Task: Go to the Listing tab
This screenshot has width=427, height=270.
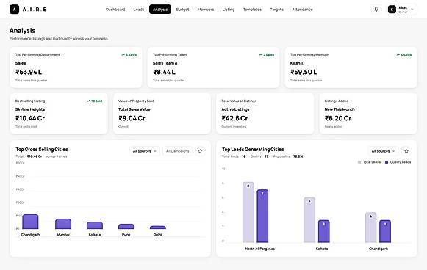Action: point(229,10)
